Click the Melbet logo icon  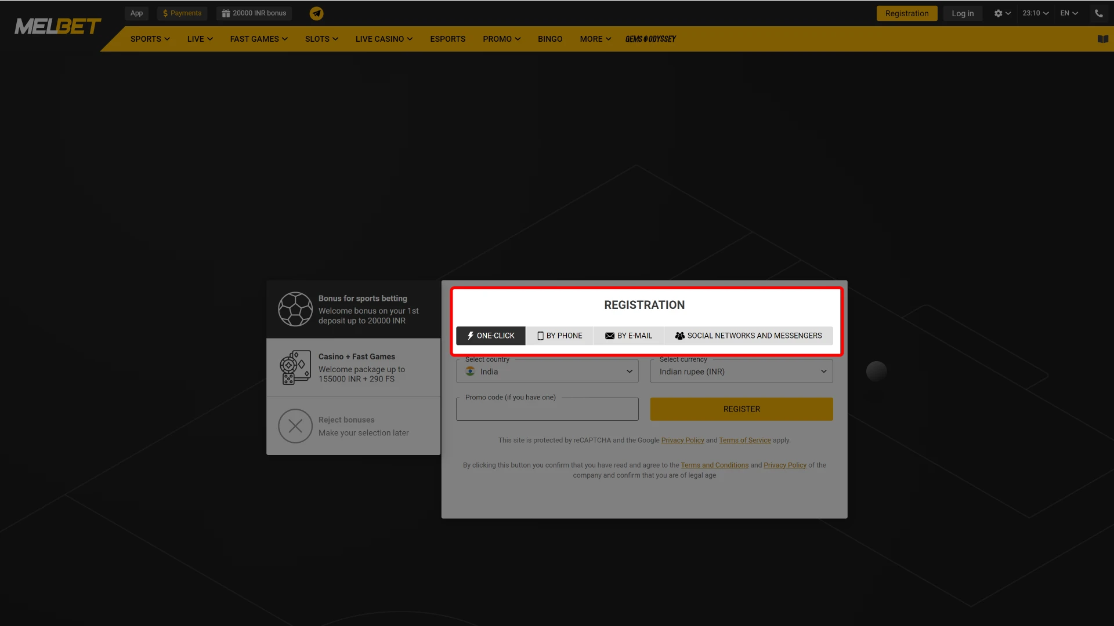[57, 26]
